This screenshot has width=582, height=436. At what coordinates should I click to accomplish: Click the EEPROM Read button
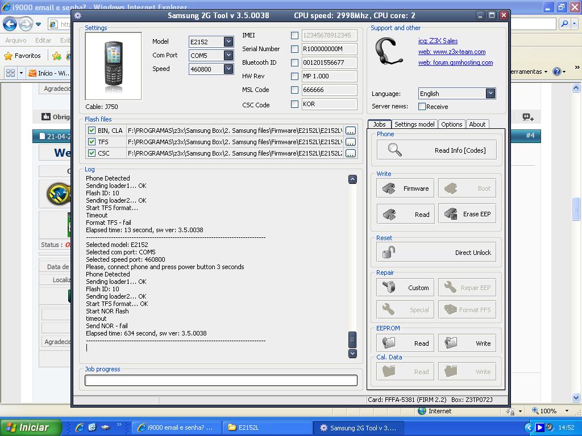(x=405, y=343)
